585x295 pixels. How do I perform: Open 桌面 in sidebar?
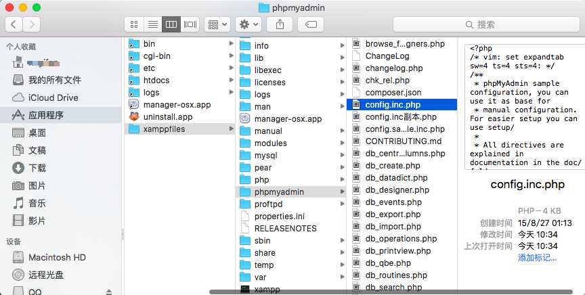[x=60, y=133]
